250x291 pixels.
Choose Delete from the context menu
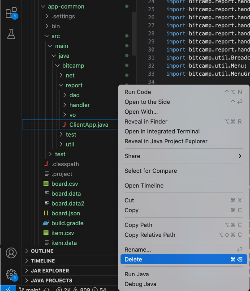(184, 259)
